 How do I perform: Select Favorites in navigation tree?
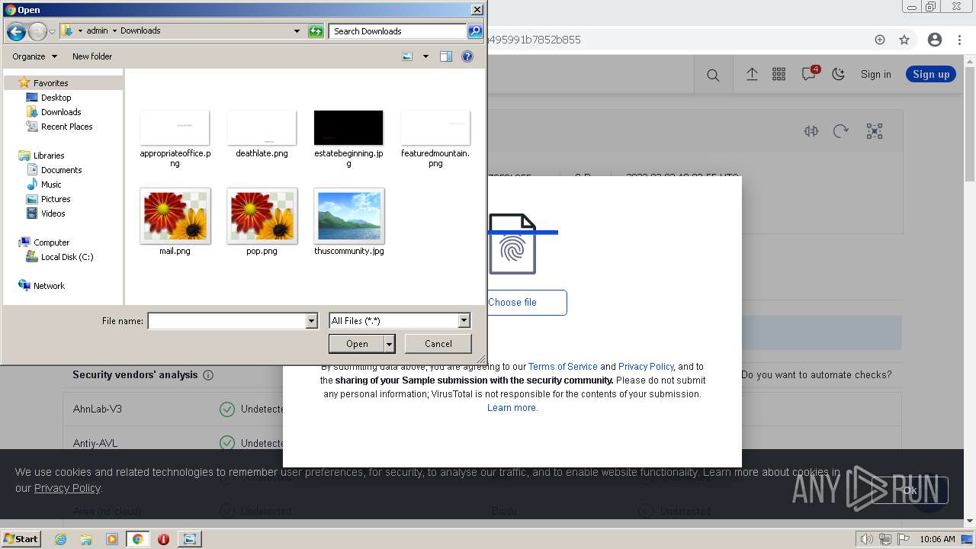click(50, 83)
